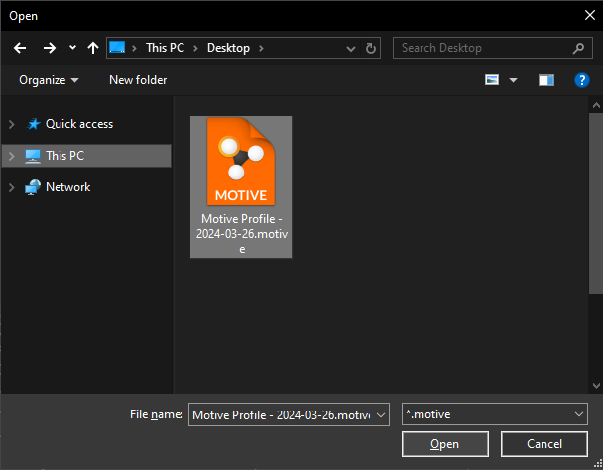
Task: Click the change view icon
Action: point(492,80)
